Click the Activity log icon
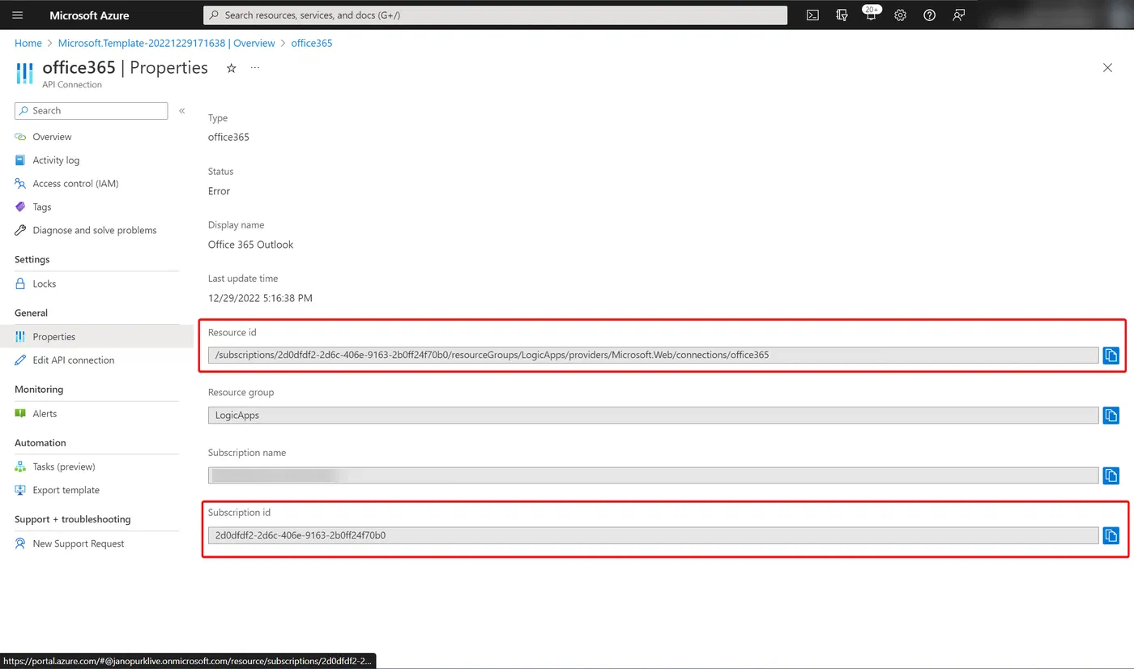 (x=20, y=160)
